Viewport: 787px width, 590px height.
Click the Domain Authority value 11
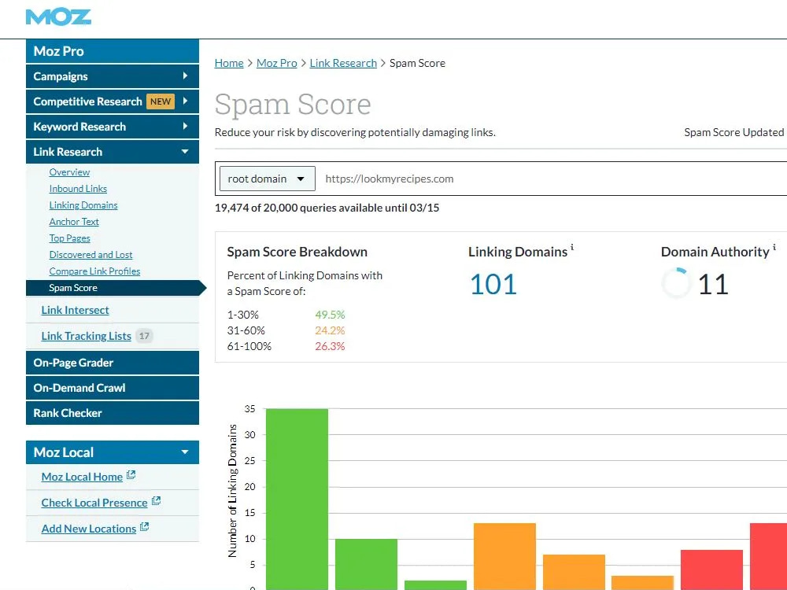pos(713,285)
